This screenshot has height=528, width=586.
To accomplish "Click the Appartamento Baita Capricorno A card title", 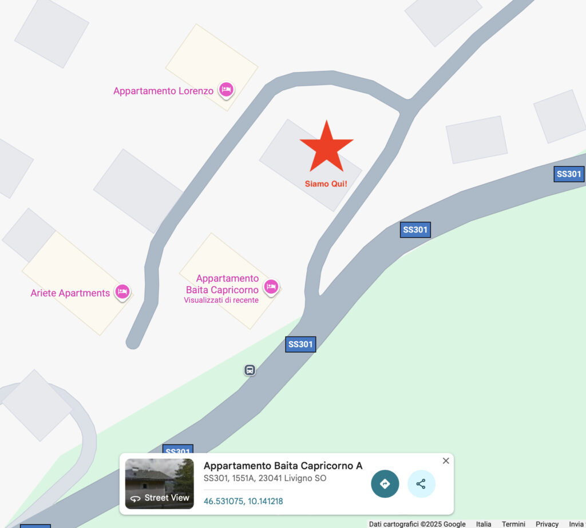I will pos(283,466).
